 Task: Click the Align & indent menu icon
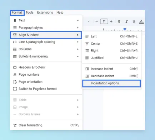pyautogui.click(x=15, y=35)
